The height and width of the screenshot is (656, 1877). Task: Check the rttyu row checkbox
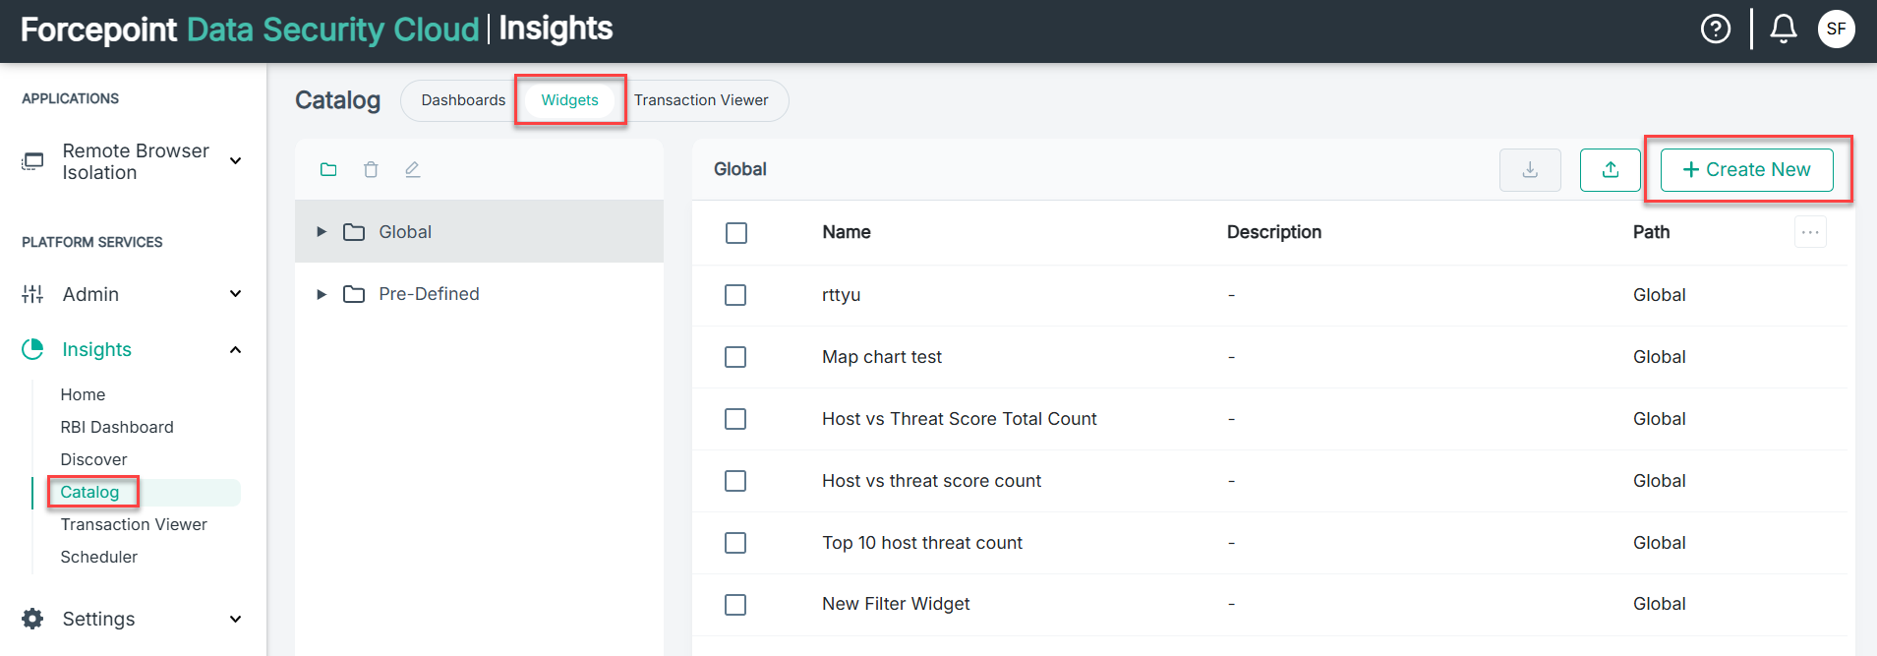coord(735,295)
